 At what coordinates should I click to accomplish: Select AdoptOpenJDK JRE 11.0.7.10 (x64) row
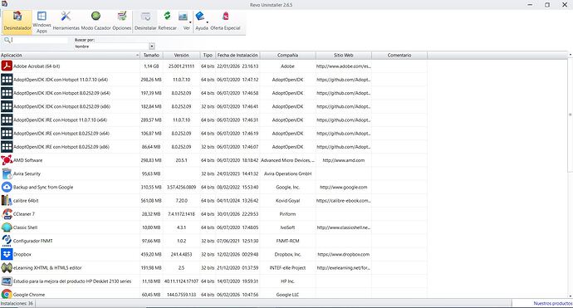(213, 120)
